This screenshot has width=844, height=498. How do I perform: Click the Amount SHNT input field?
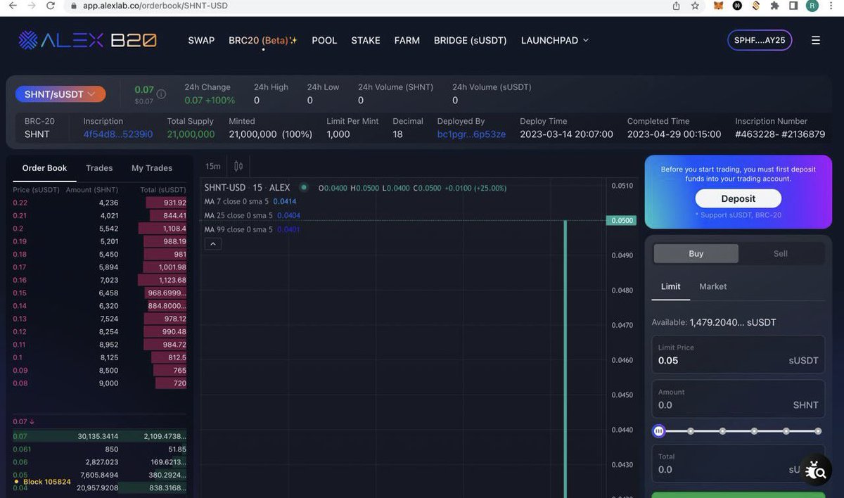pyautogui.click(x=738, y=399)
